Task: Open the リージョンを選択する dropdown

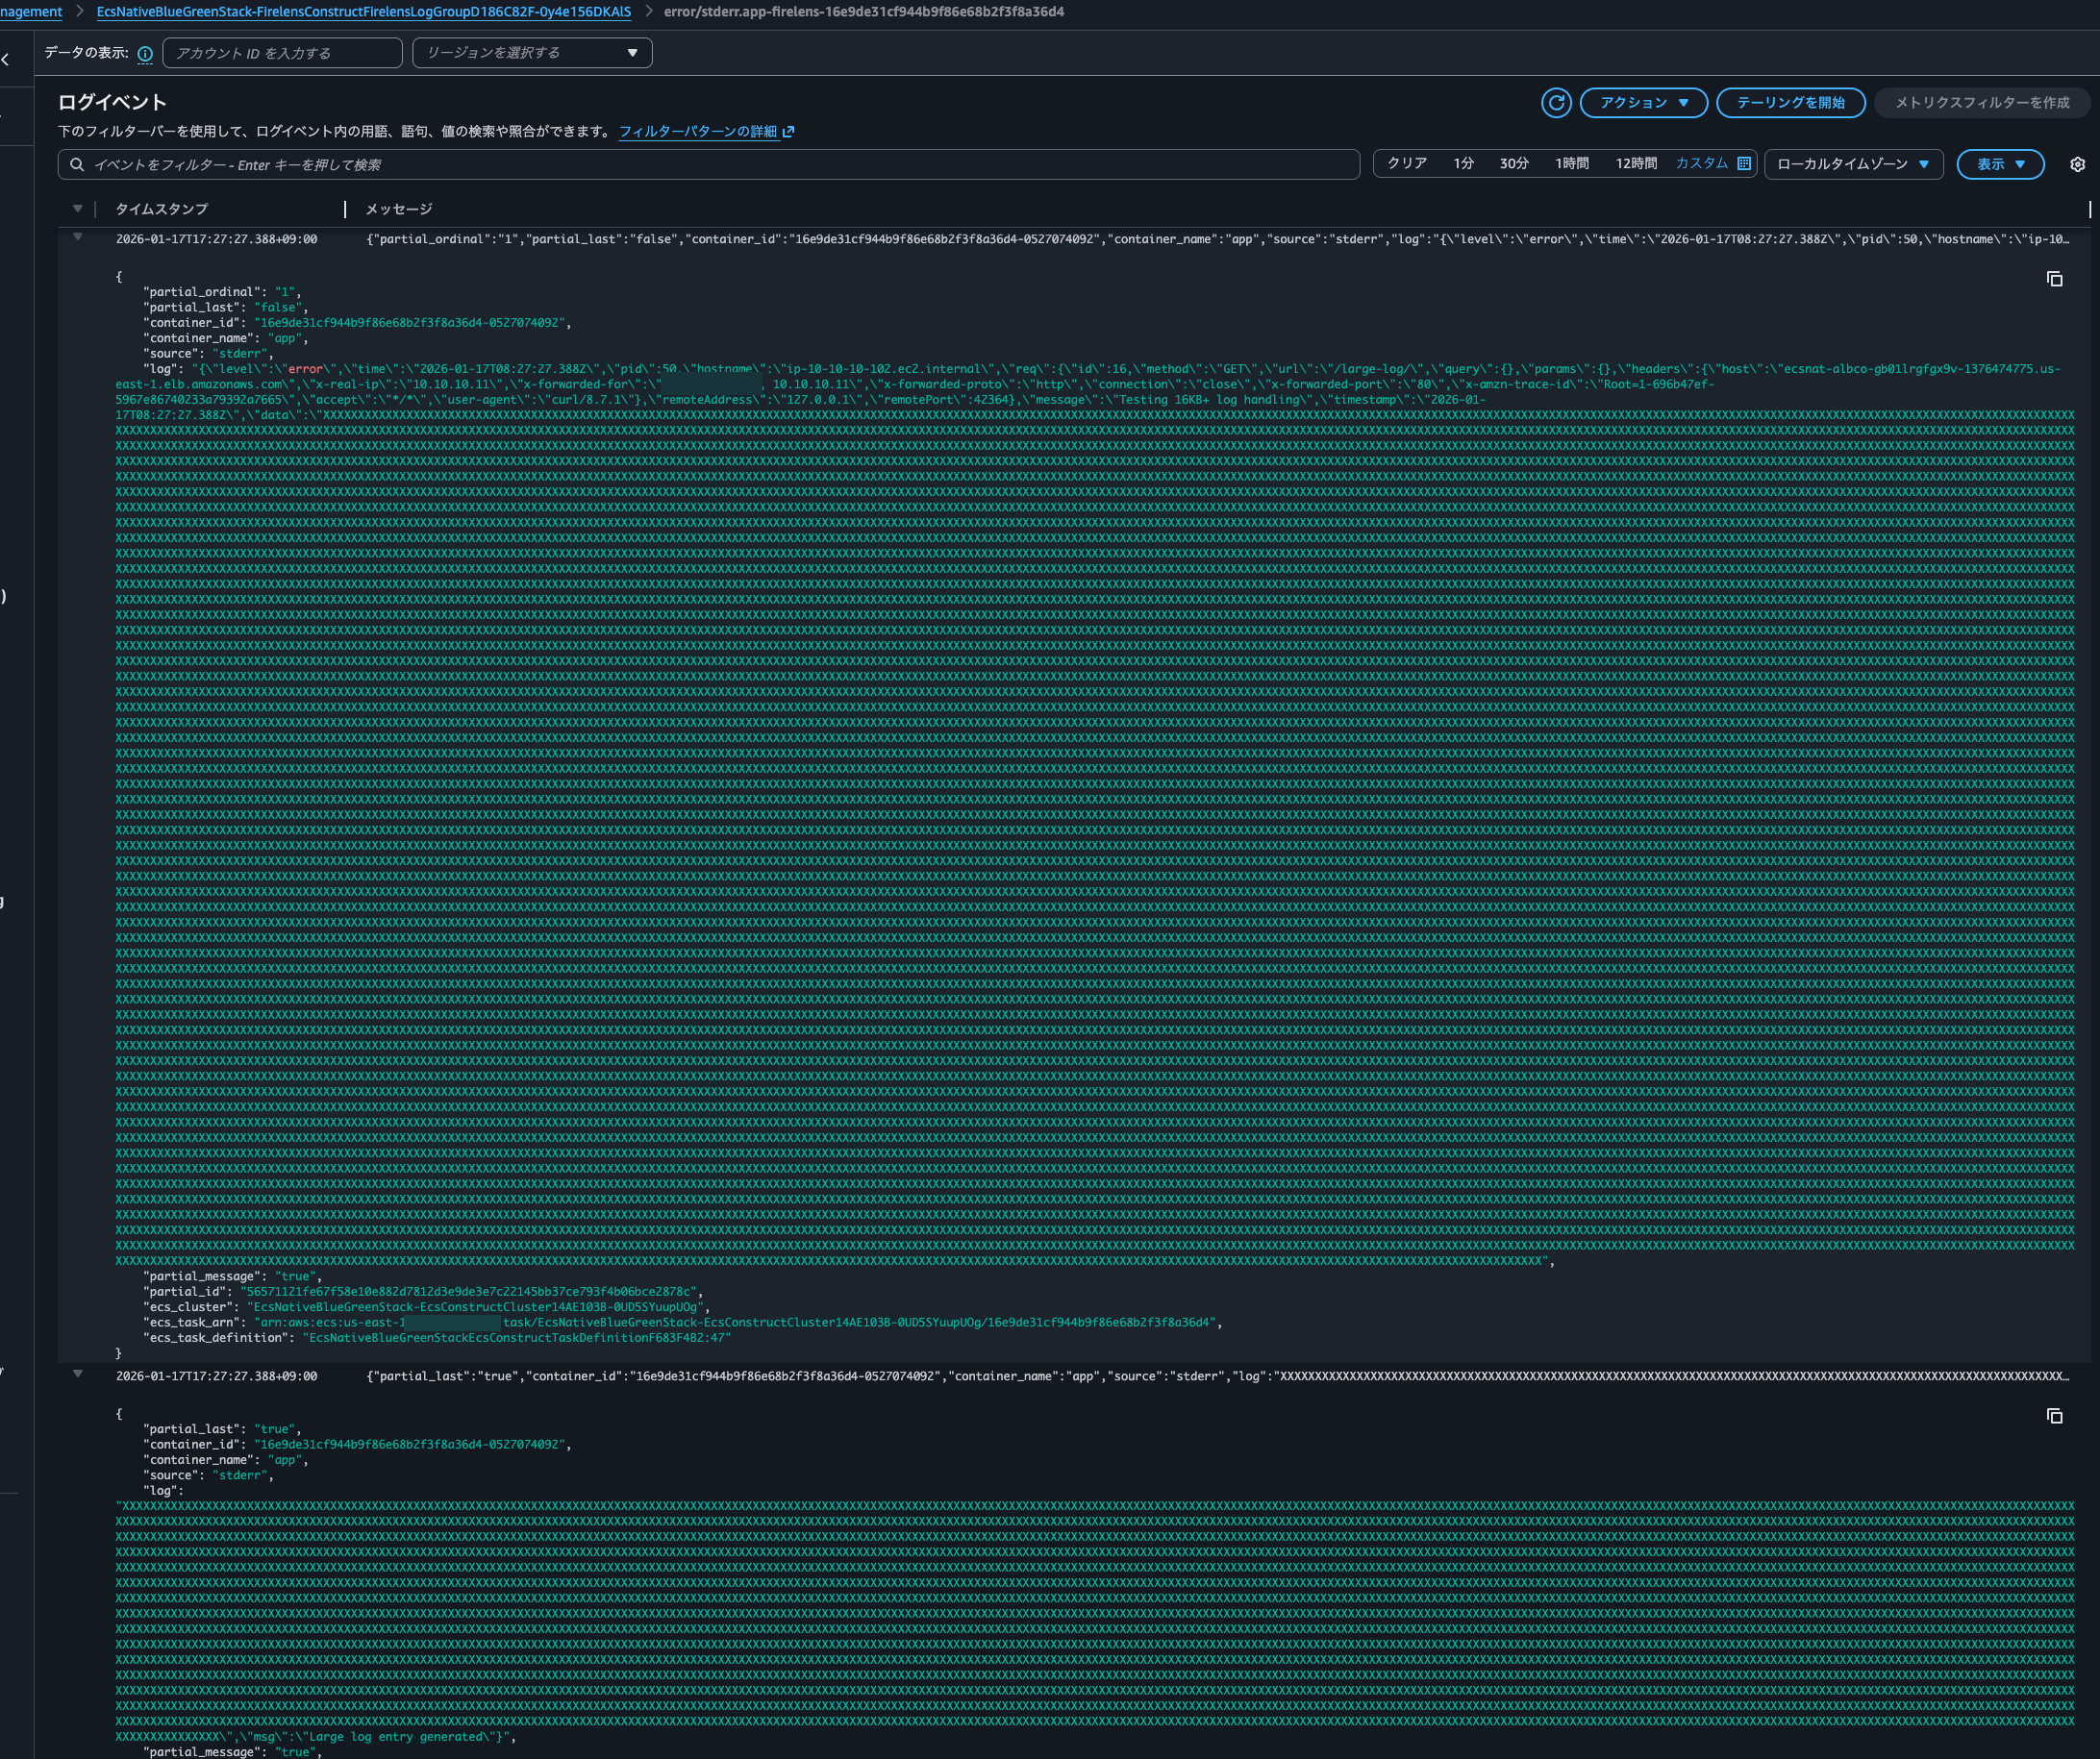Action: [532, 53]
